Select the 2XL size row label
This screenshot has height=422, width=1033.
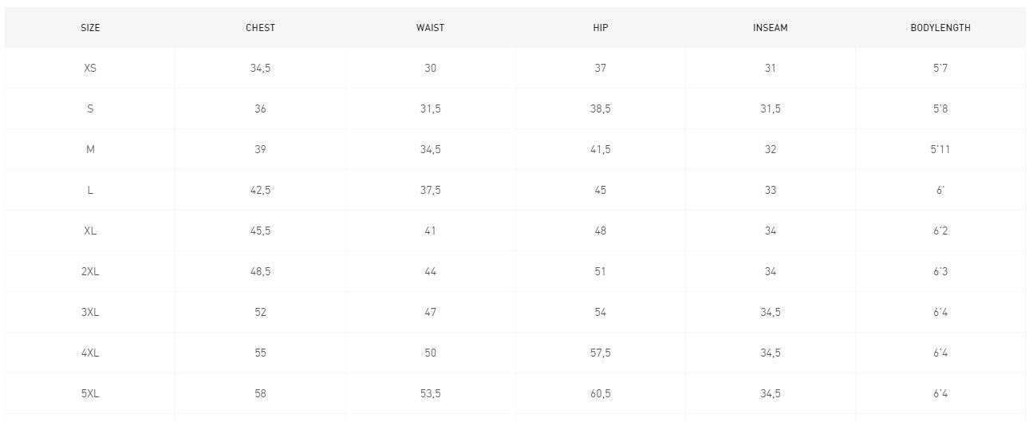(x=90, y=272)
